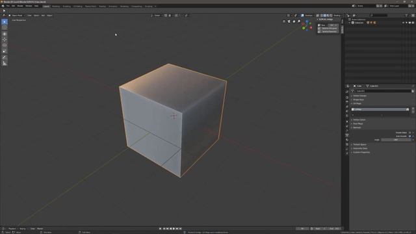Collapse the Collection row in outliner

tap(350, 23)
